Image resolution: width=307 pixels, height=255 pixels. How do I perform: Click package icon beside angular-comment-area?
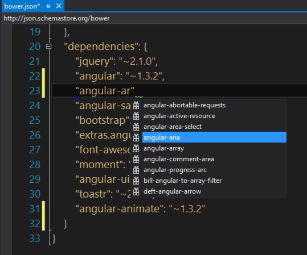pos(136,159)
